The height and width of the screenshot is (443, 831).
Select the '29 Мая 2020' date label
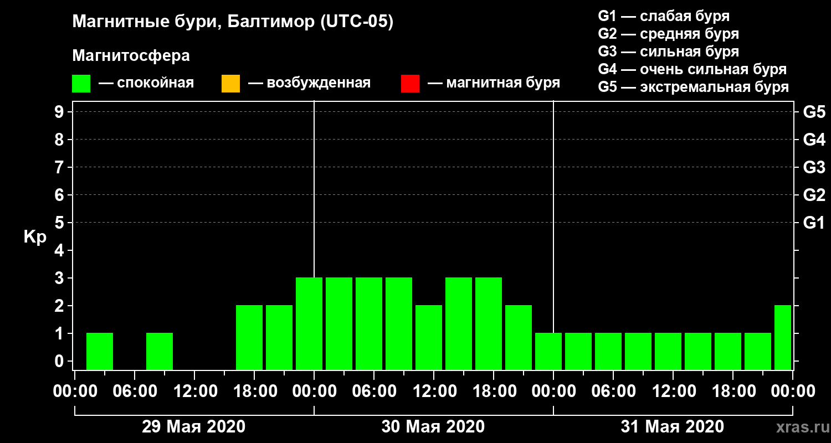[x=194, y=426]
